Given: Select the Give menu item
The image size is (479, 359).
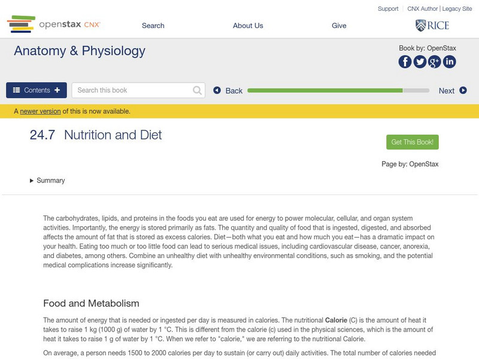Looking at the screenshot, I should (339, 26).
